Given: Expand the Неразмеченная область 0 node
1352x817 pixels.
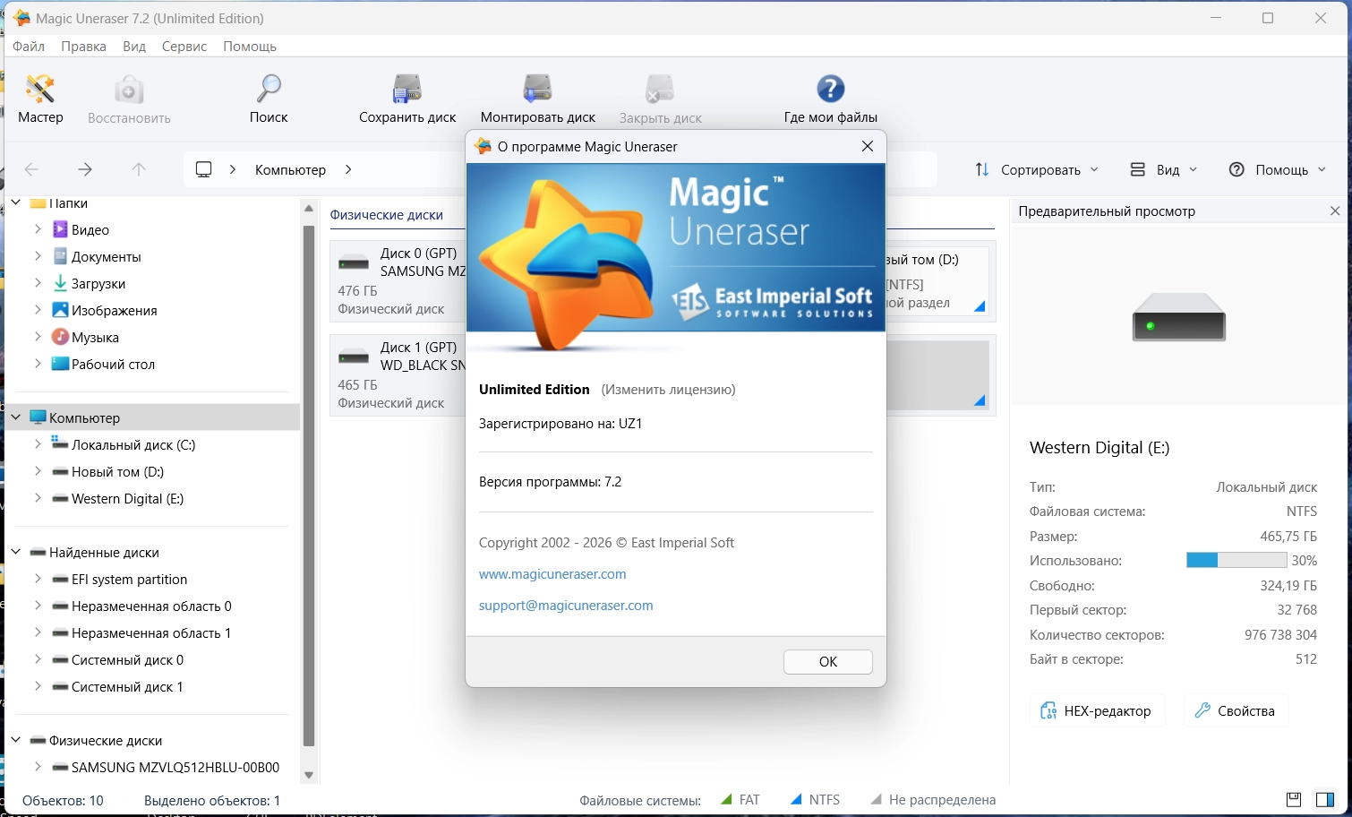Looking at the screenshot, I should [38, 606].
